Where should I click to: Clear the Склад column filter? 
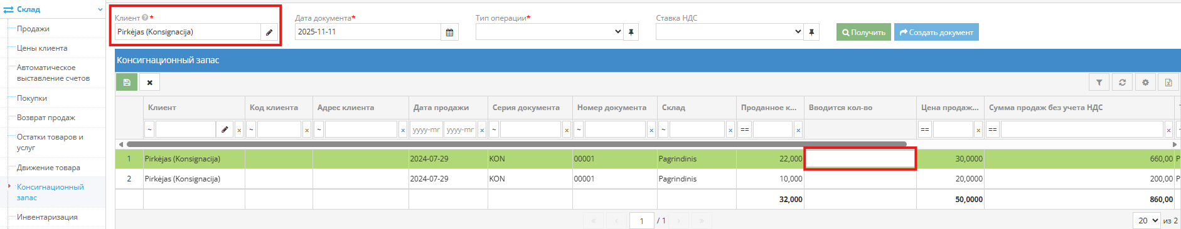click(x=730, y=130)
